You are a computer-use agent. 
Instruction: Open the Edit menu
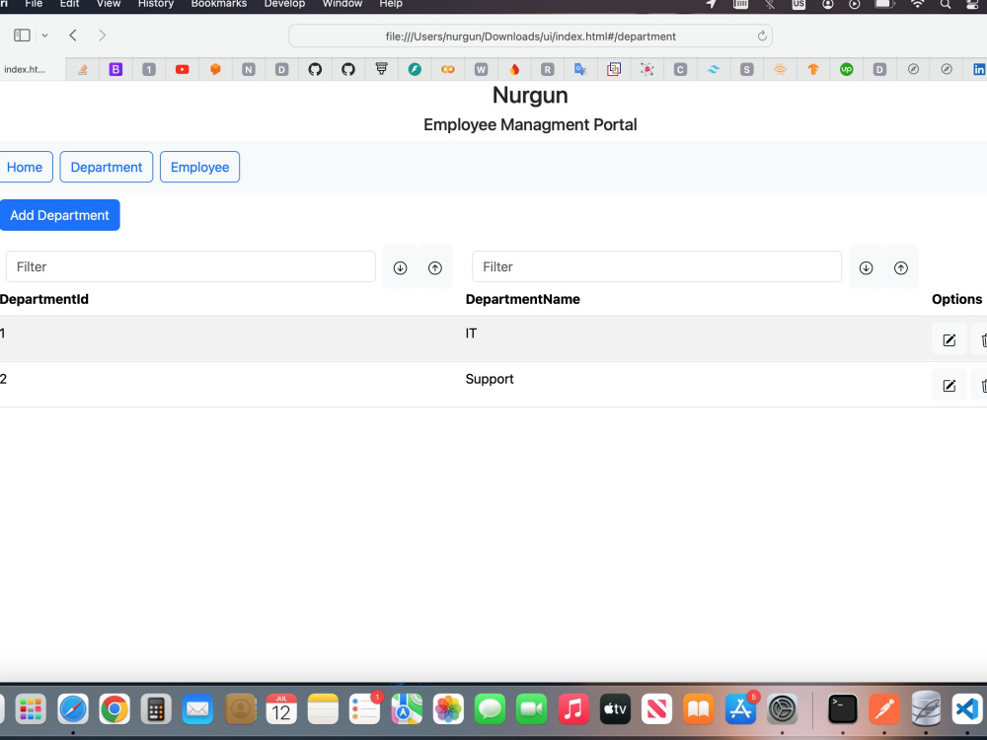(x=69, y=4)
